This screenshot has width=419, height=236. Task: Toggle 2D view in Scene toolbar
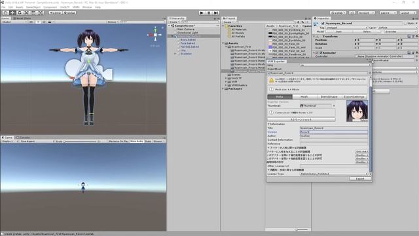click(x=31, y=22)
